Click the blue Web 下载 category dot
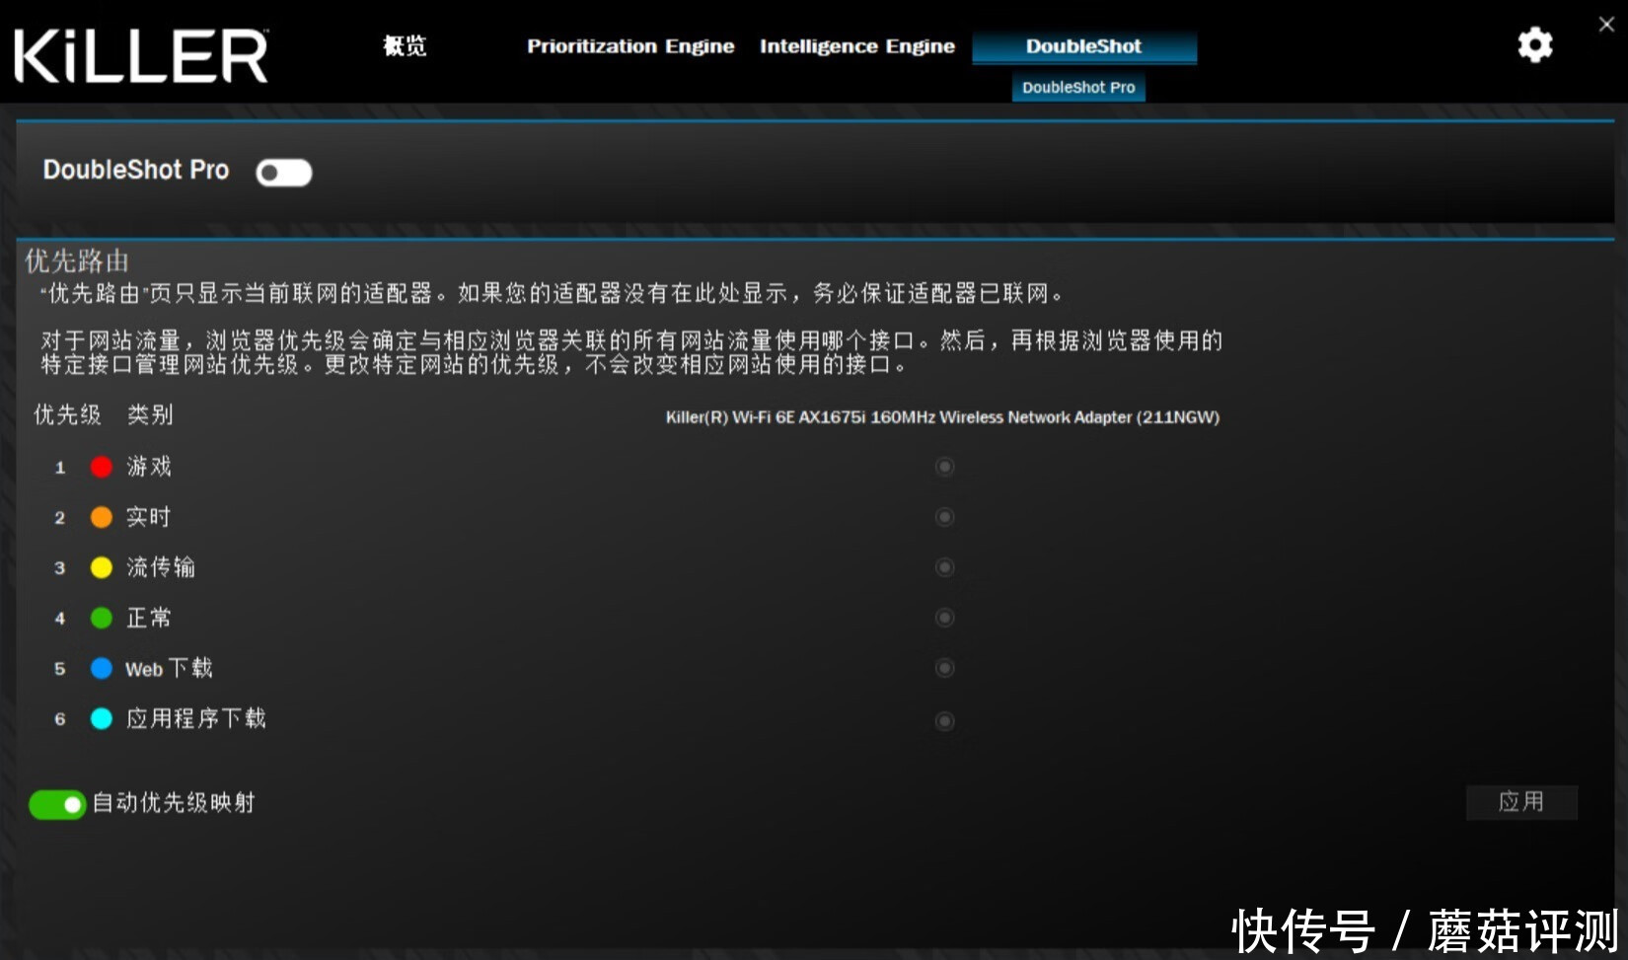1628x960 pixels. point(102,668)
